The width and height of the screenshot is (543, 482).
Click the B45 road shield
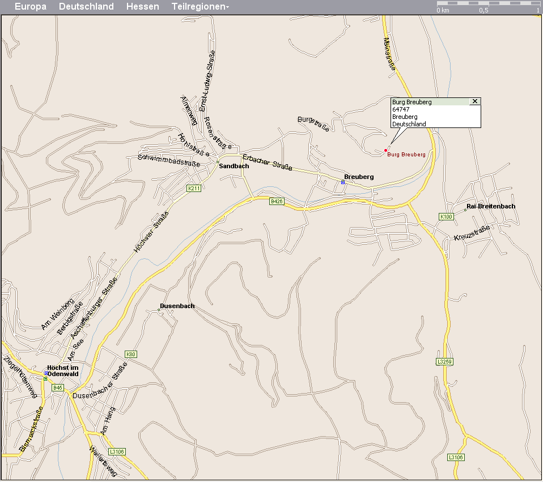(x=58, y=388)
